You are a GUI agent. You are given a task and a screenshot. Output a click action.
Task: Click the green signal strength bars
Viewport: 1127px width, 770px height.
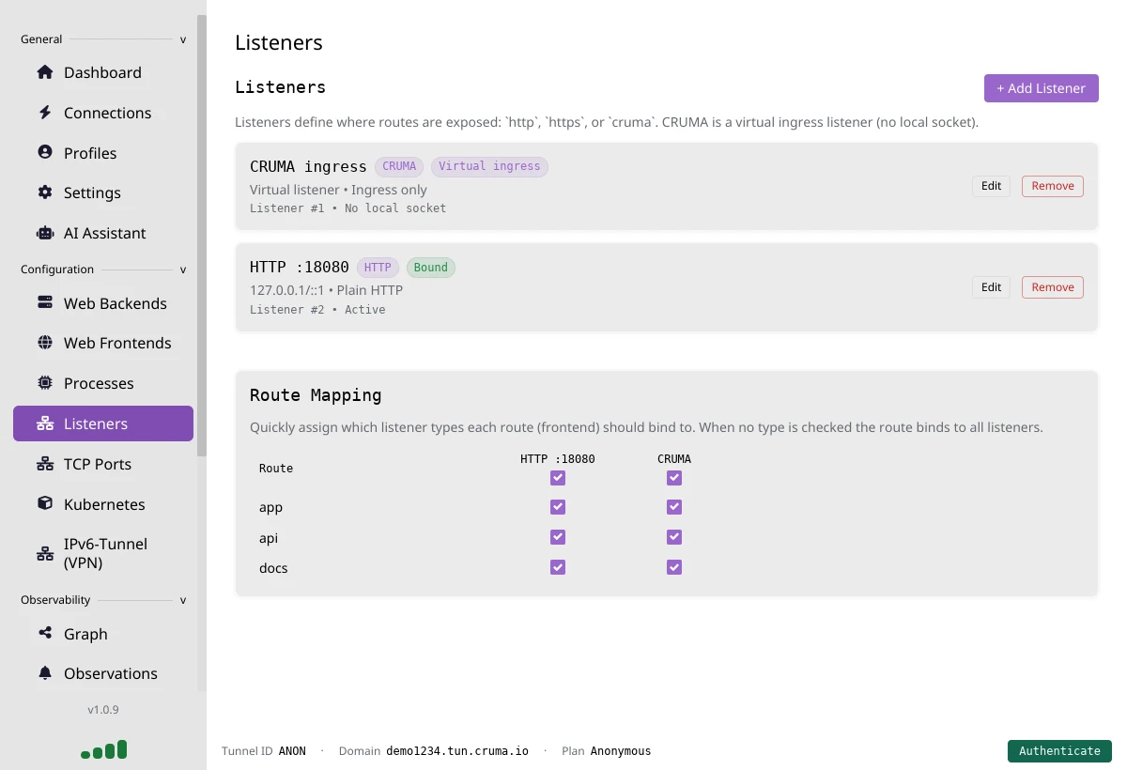click(x=103, y=749)
